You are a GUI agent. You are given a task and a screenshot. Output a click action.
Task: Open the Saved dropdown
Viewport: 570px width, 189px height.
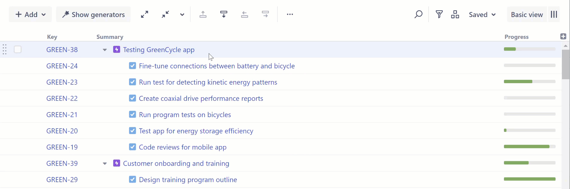click(482, 15)
